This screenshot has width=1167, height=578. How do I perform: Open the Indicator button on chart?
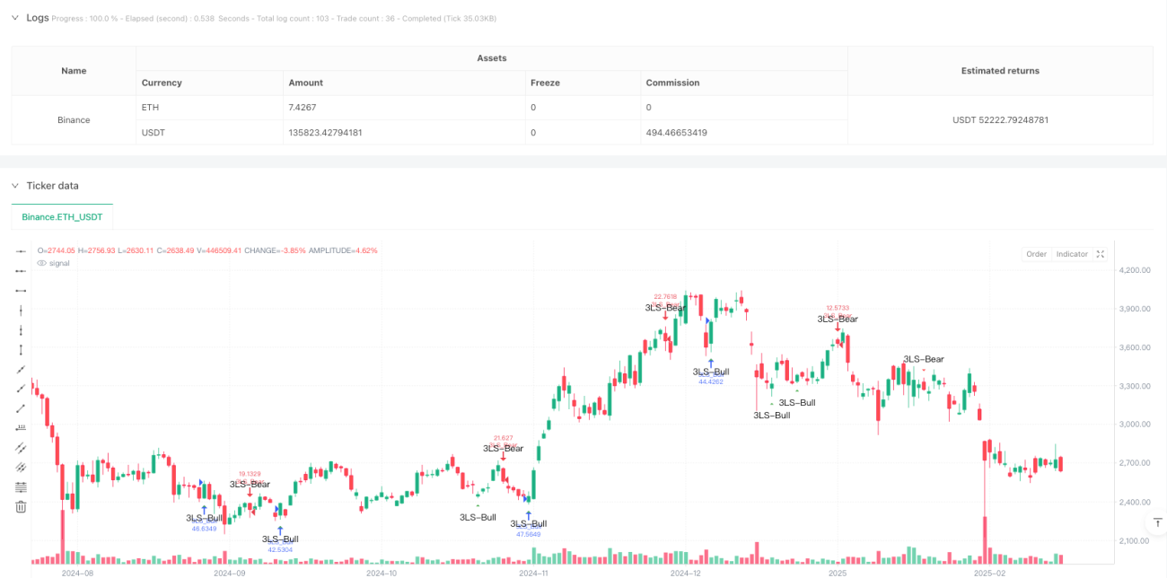pyautogui.click(x=1072, y=254)
